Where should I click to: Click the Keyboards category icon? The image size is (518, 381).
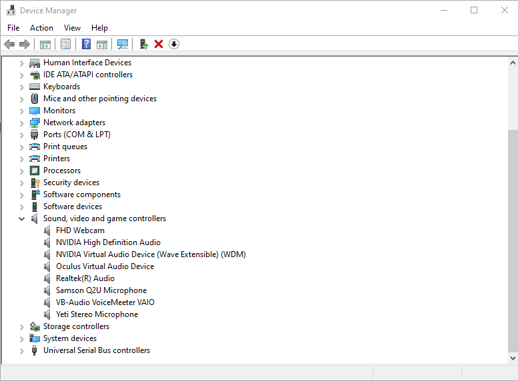tap(35, 87)
